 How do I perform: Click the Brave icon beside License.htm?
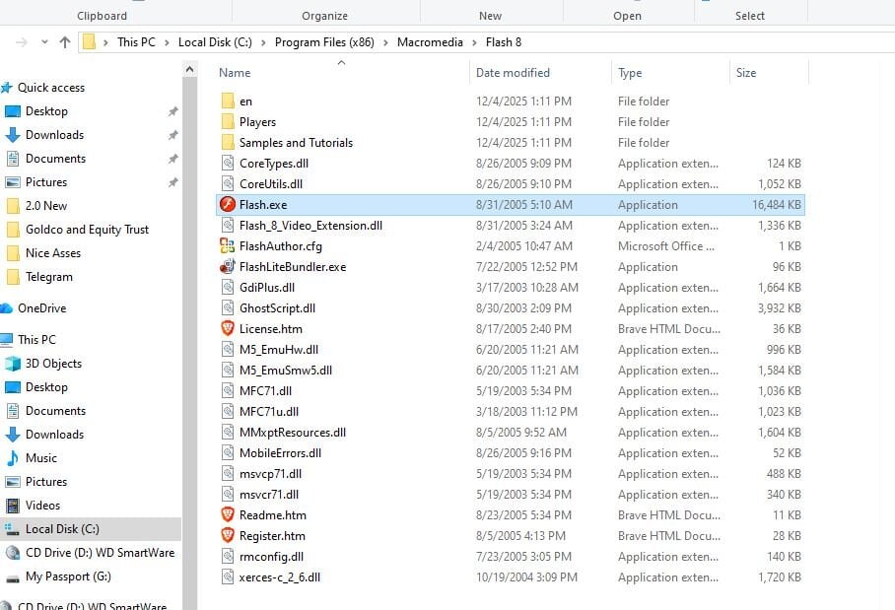[228, 329]
